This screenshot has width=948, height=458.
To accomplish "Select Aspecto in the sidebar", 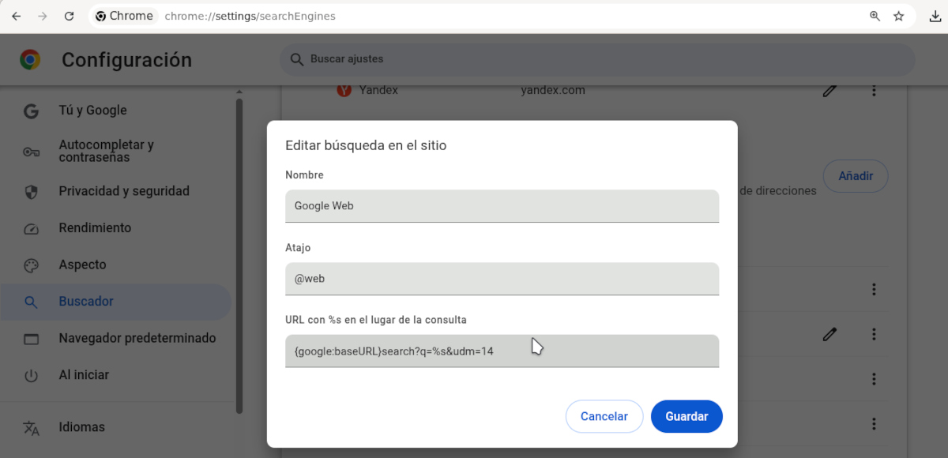I will (82, 265).
